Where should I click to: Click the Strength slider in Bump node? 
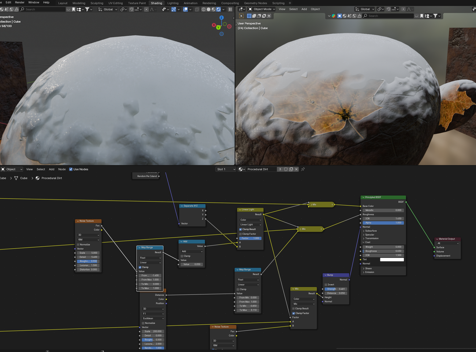pos(336,289)
